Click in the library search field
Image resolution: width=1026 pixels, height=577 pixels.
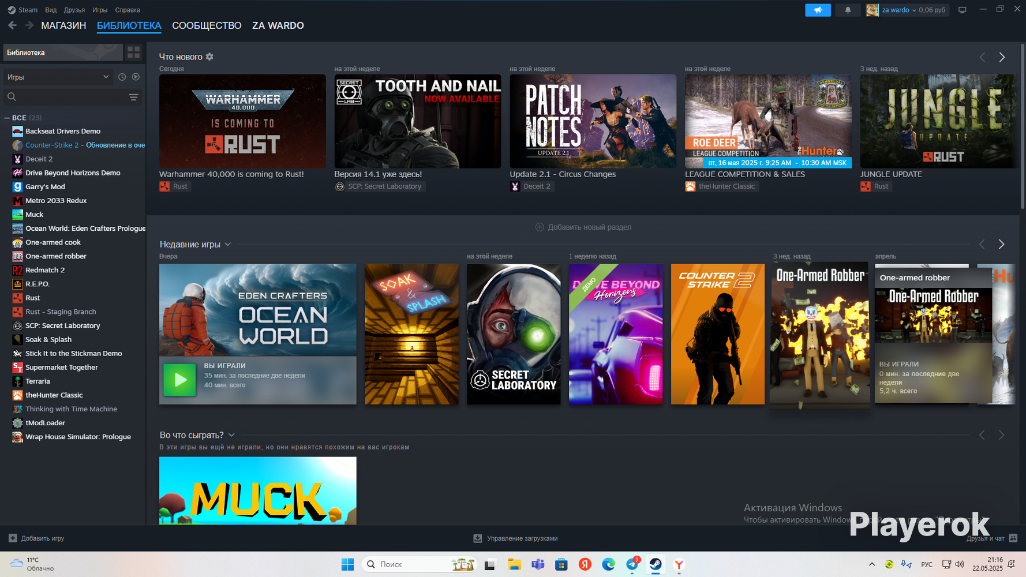pos(72,97)
